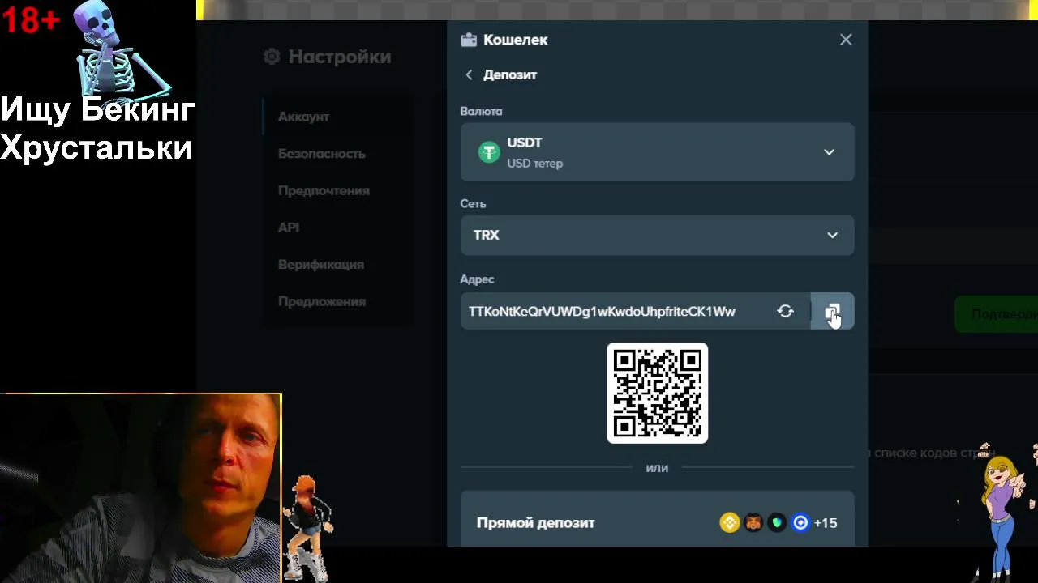Open Безопасность in settings sidebar

(322, 154)
